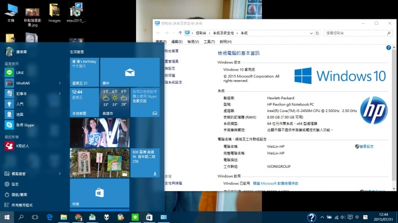Viewport: 398px width, 223px height.
Task: Click the user account picture in Start menu
Action: 9,51
